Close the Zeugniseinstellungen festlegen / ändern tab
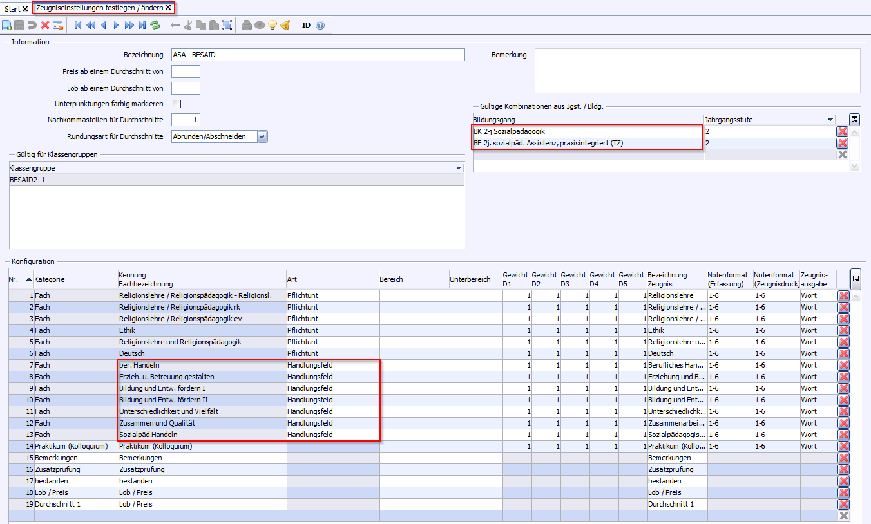The height and width of the screenshot is (524, 871). click(x=168, y=8)
